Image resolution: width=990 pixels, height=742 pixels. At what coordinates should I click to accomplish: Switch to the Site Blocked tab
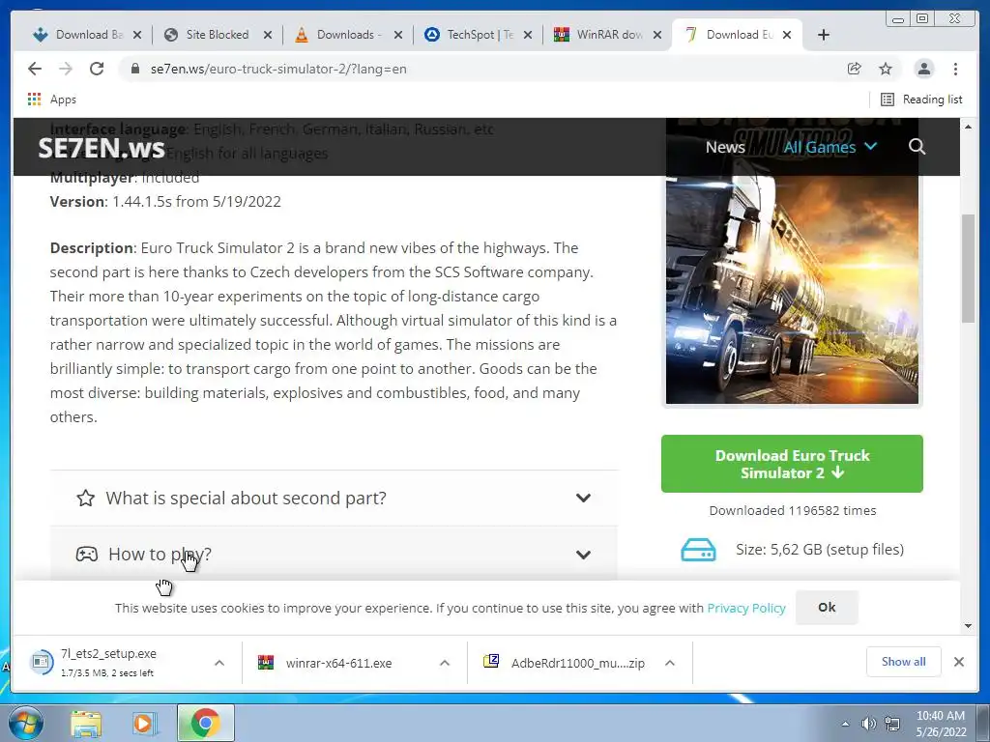pos(217,35)
